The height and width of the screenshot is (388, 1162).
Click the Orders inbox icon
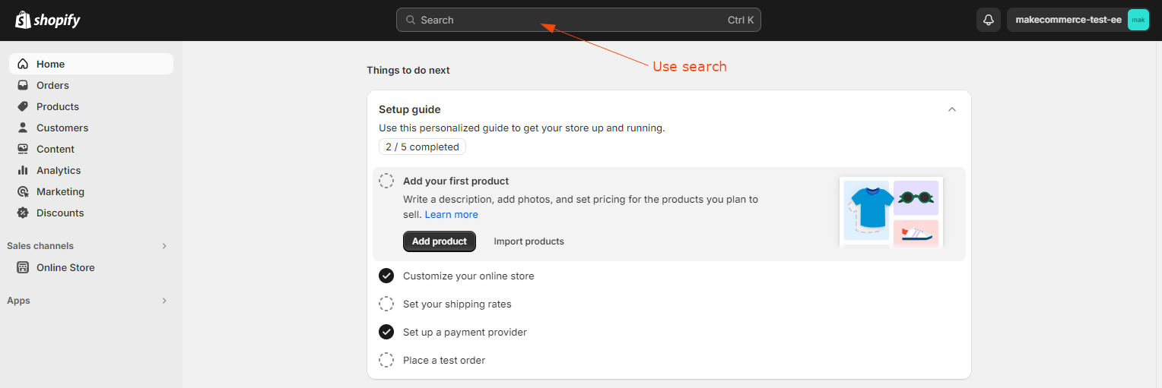click(23, 86)
